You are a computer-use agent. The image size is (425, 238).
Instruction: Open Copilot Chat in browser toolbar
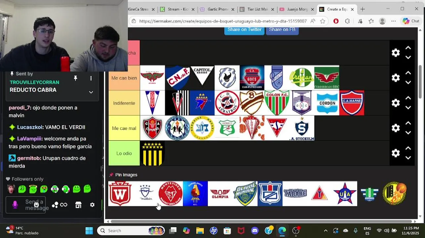(411, 21)
